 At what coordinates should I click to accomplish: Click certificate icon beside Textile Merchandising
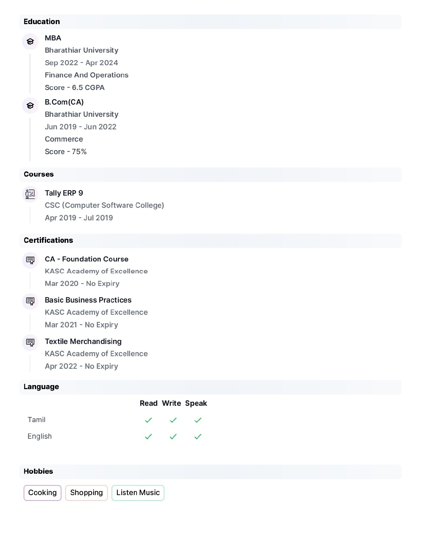point(30,343)
